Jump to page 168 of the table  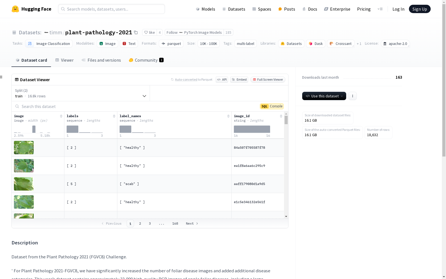coord(175,223)
